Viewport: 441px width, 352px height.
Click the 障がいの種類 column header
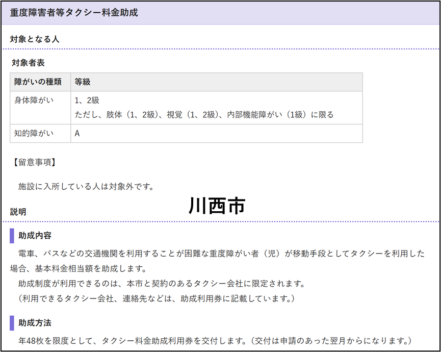pyautogui.click(x=38, y=82)
